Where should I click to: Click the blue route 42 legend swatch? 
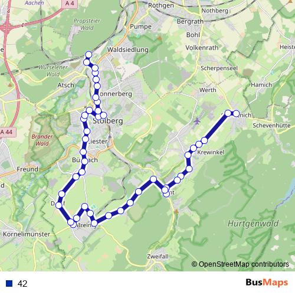[9, 283]
